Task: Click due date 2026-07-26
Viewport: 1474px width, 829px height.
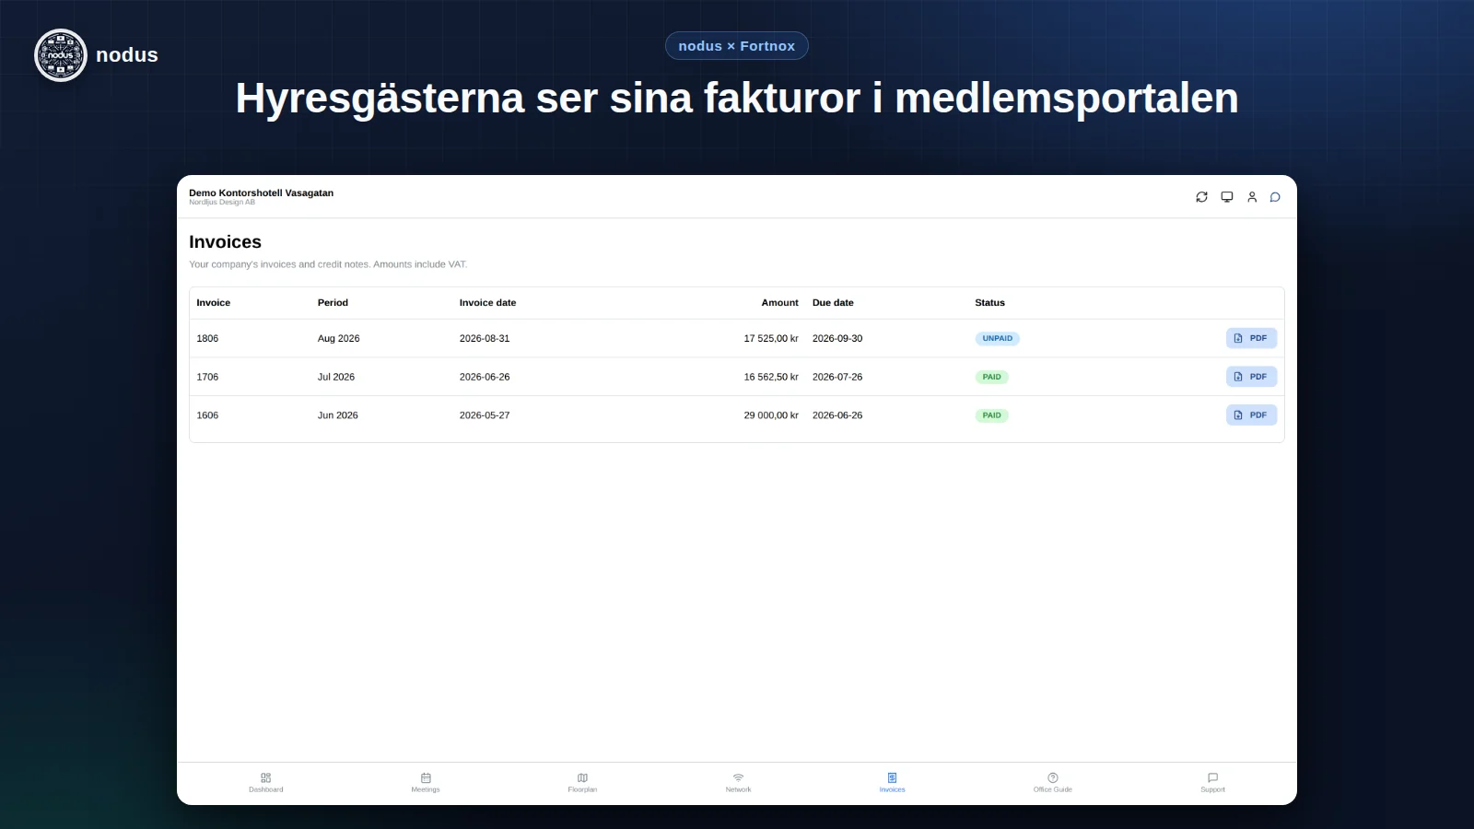Action: pyautogui.click(x=837, y=378)
